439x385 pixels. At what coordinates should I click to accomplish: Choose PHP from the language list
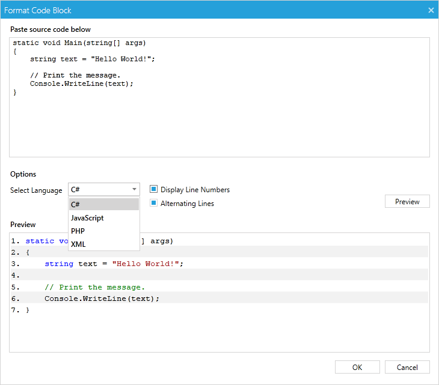[x=104, y=231]
